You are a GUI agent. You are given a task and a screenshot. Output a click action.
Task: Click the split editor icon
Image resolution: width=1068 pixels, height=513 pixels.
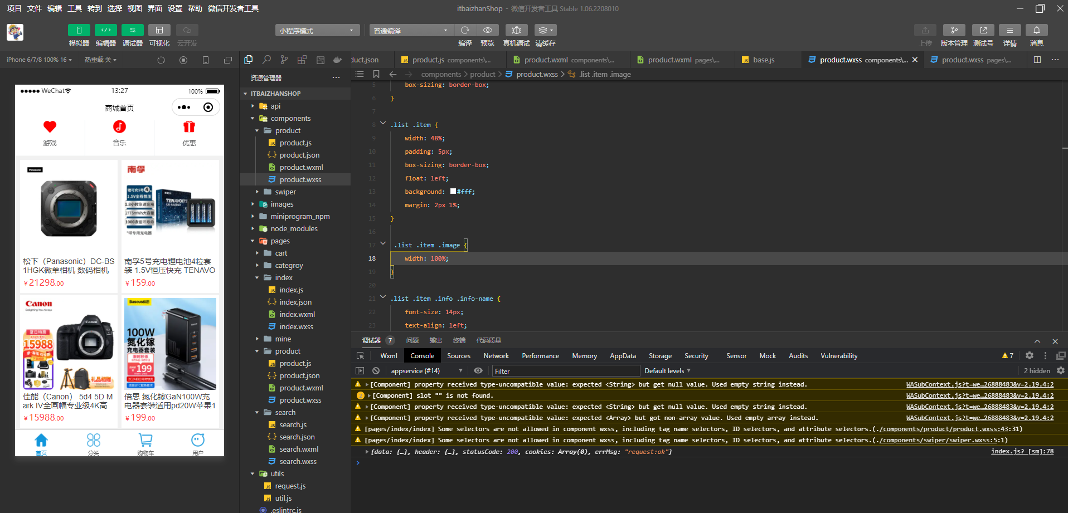[x=1037, y=60]
